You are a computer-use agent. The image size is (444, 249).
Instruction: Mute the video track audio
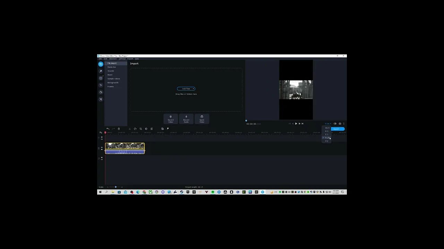102,149
